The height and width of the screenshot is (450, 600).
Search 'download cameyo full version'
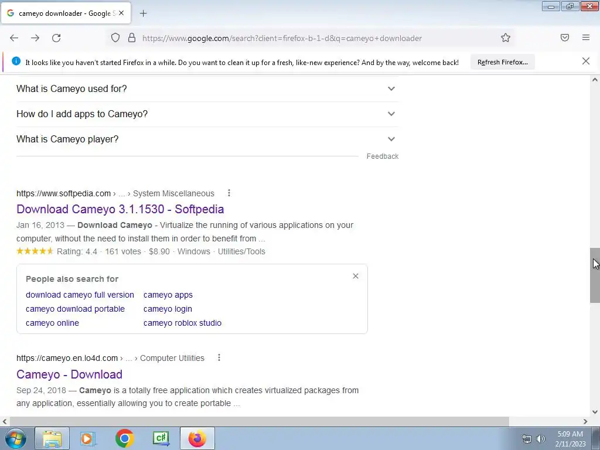coord(80,295)
